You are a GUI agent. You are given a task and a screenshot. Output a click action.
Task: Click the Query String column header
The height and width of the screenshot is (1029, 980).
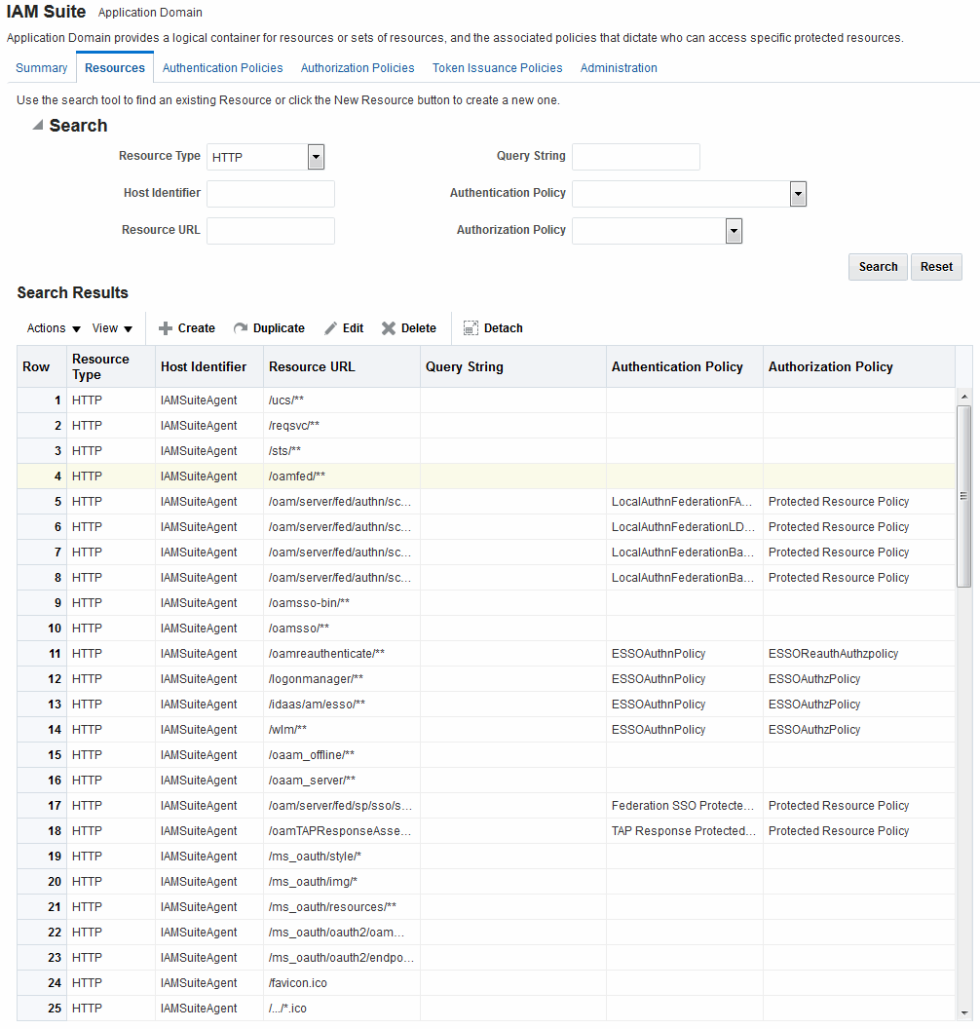[513, 366]
